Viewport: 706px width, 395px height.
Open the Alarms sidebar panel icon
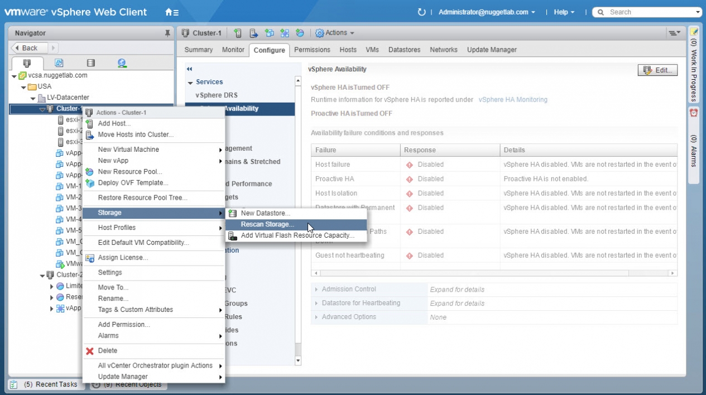pyautogui.click(x=694, y=113)
